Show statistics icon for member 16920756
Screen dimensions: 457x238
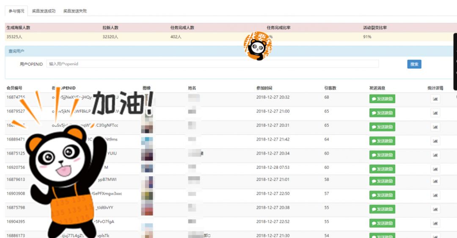[435, 169]
